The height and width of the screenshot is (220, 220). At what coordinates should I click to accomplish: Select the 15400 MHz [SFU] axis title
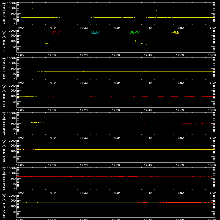coord(4,206)
